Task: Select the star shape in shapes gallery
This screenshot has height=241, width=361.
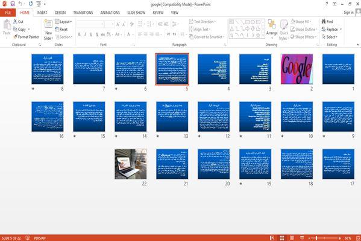Action: coord(258,35)
